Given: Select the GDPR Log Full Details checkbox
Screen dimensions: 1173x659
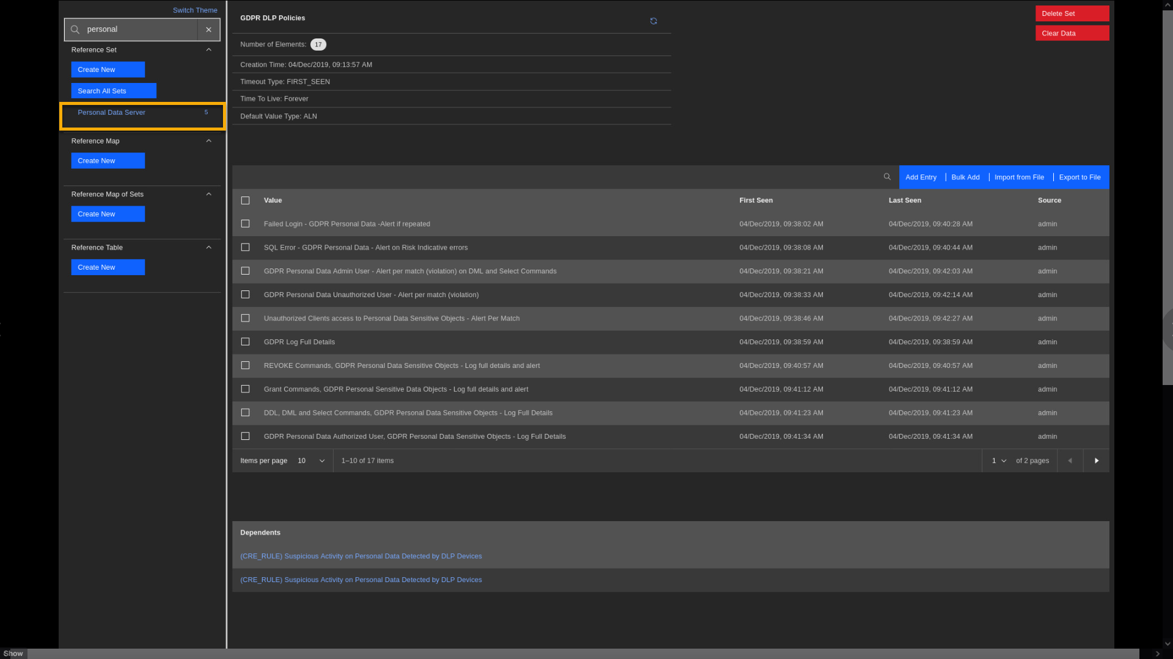Looking at the screenshot, I should pyautogui.click(x=245, y=342).
